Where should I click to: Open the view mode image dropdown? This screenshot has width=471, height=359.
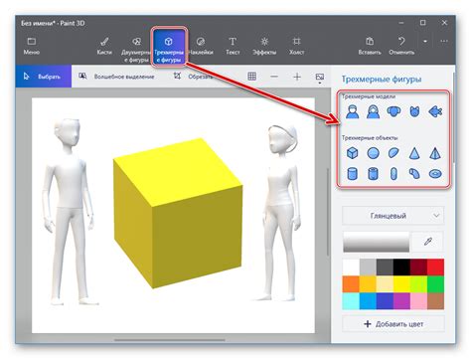click(x=320, y=78)
